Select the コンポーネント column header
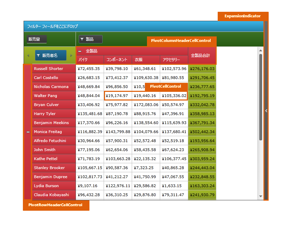This screenshot has width=295, height=227. point(118,60)
